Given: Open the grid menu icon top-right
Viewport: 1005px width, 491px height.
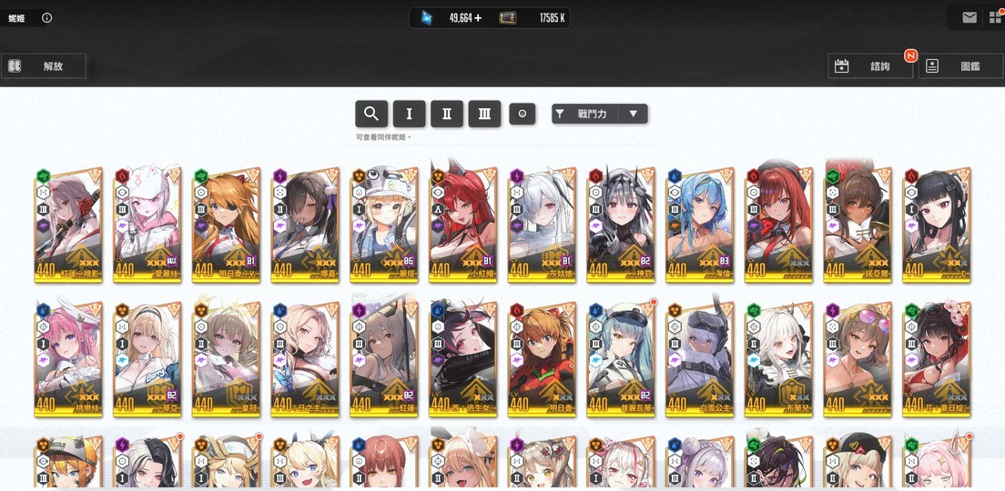Looking at the screenshot, I should point(995,18).
